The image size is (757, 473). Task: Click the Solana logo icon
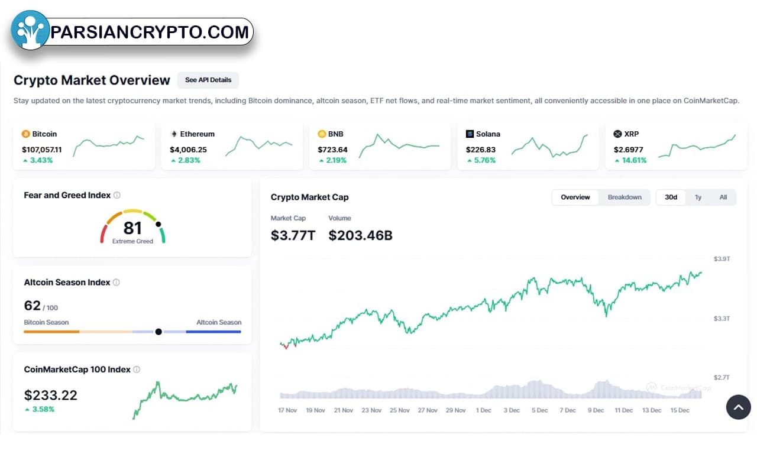(470, 134)
